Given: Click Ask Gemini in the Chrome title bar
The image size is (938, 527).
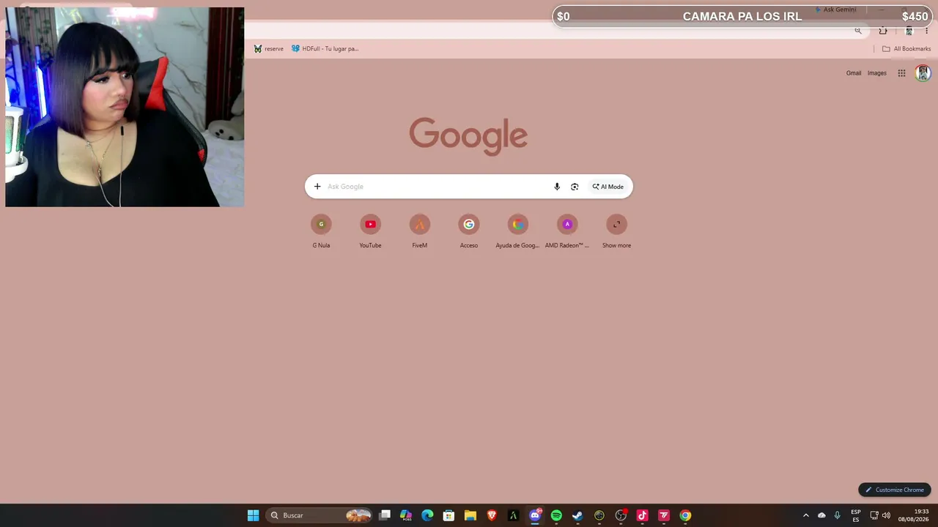Looking at the screenshot, I should click(x=835, y=10).
